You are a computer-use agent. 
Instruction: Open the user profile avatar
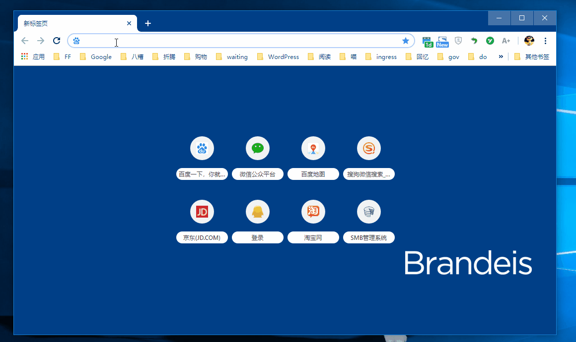tap(529, 41)
